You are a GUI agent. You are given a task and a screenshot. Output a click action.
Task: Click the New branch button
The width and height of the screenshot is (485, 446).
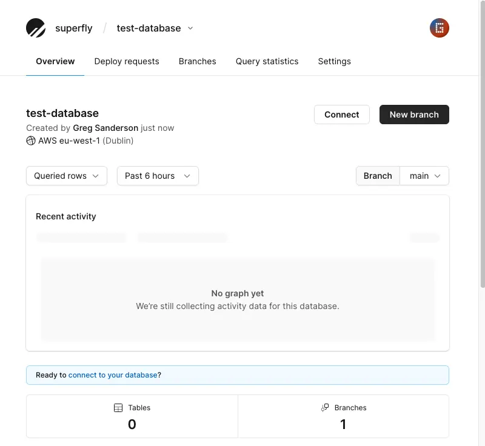(x=414, y=115)
